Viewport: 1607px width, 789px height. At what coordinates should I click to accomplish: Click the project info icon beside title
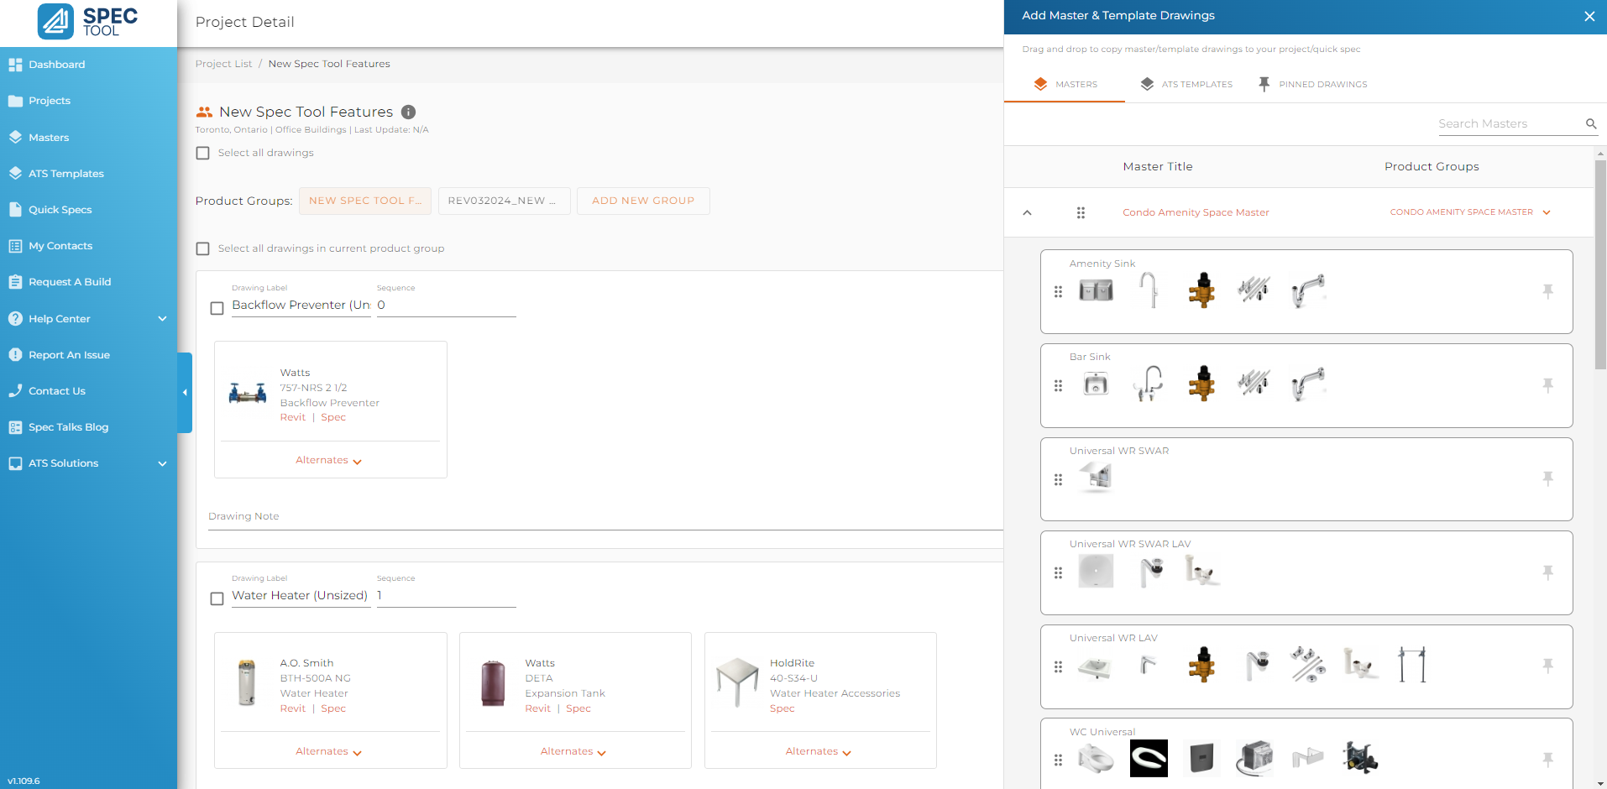pos(409,112)
